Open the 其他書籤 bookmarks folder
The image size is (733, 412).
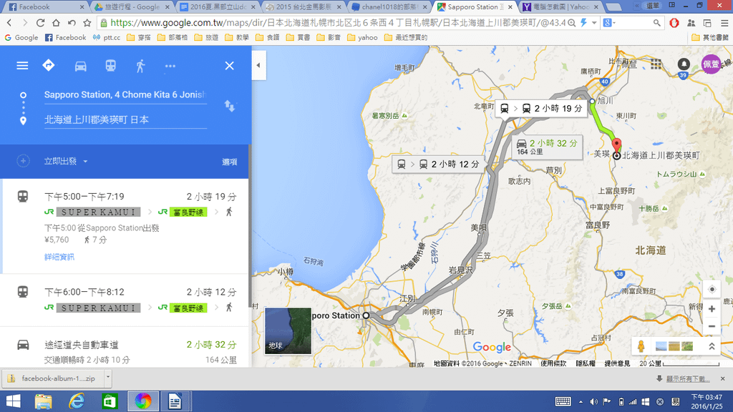[709, 37]
